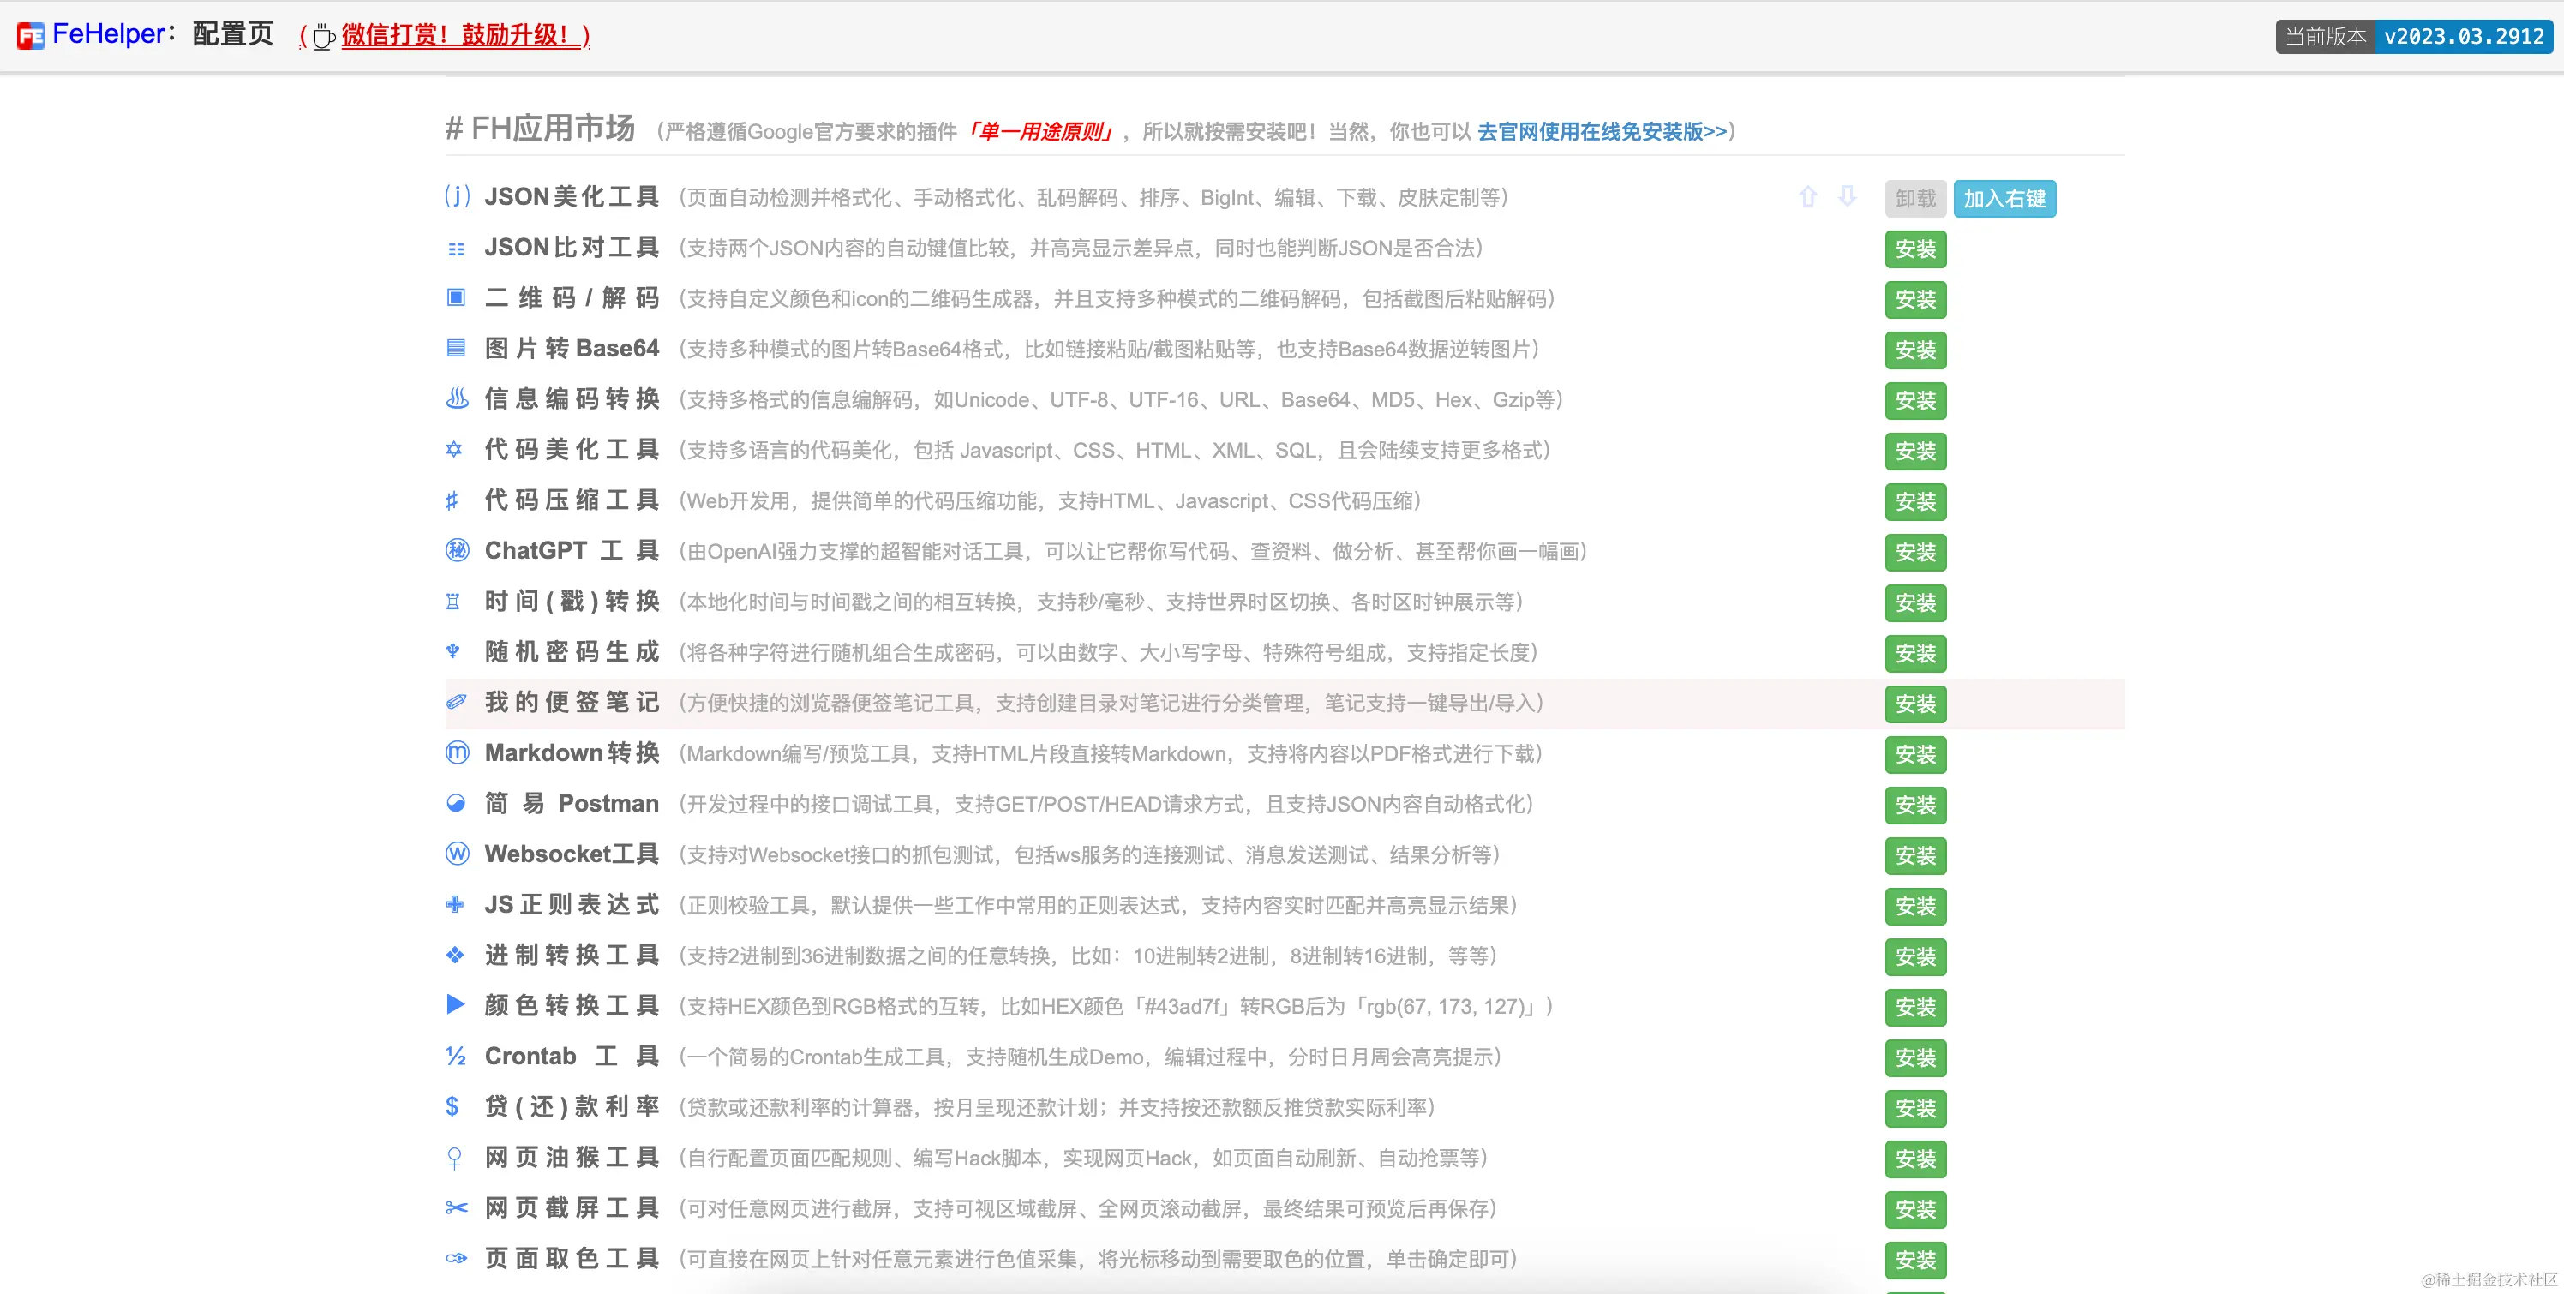Click the ChatGPT工具 row icon
The width and height of the screenshot is (2564, 1294).
pos(457,550)
